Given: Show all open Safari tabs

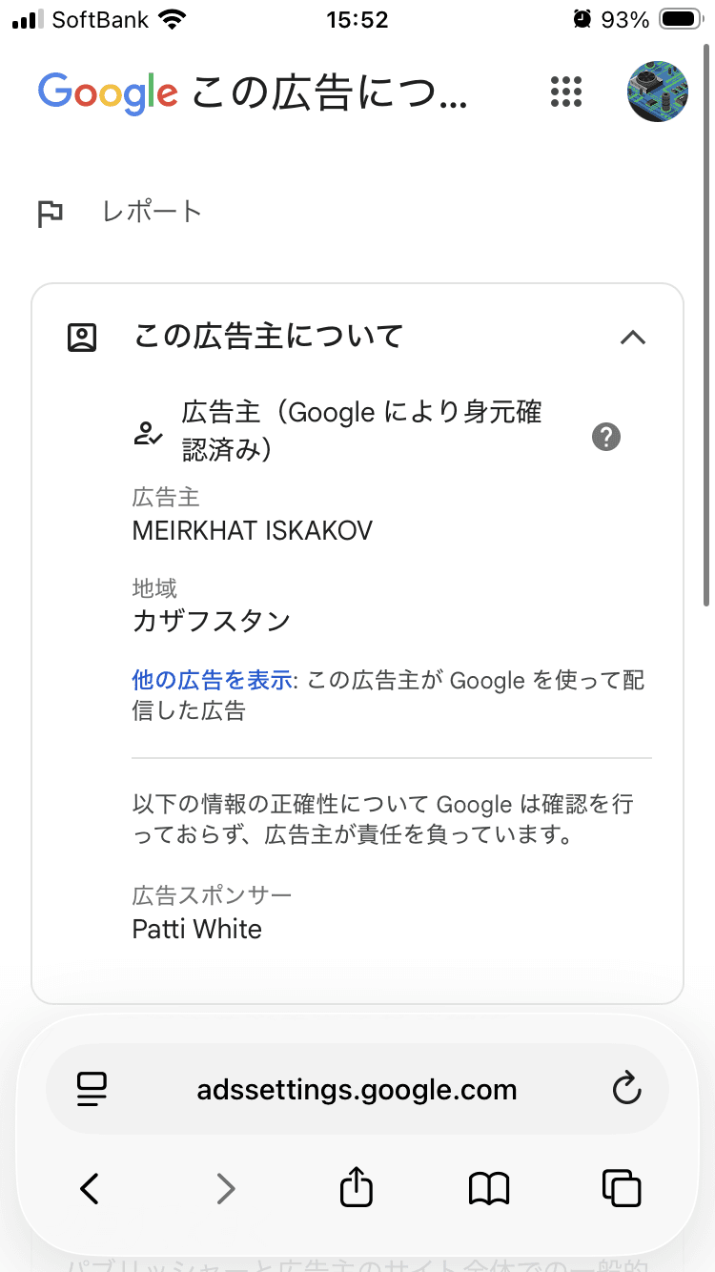Looking at the screenshot, I should point(622,1188).
